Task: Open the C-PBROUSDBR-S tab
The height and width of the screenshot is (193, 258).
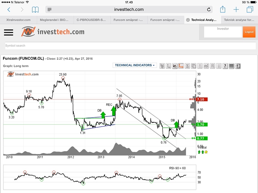Action: [92, 20]
